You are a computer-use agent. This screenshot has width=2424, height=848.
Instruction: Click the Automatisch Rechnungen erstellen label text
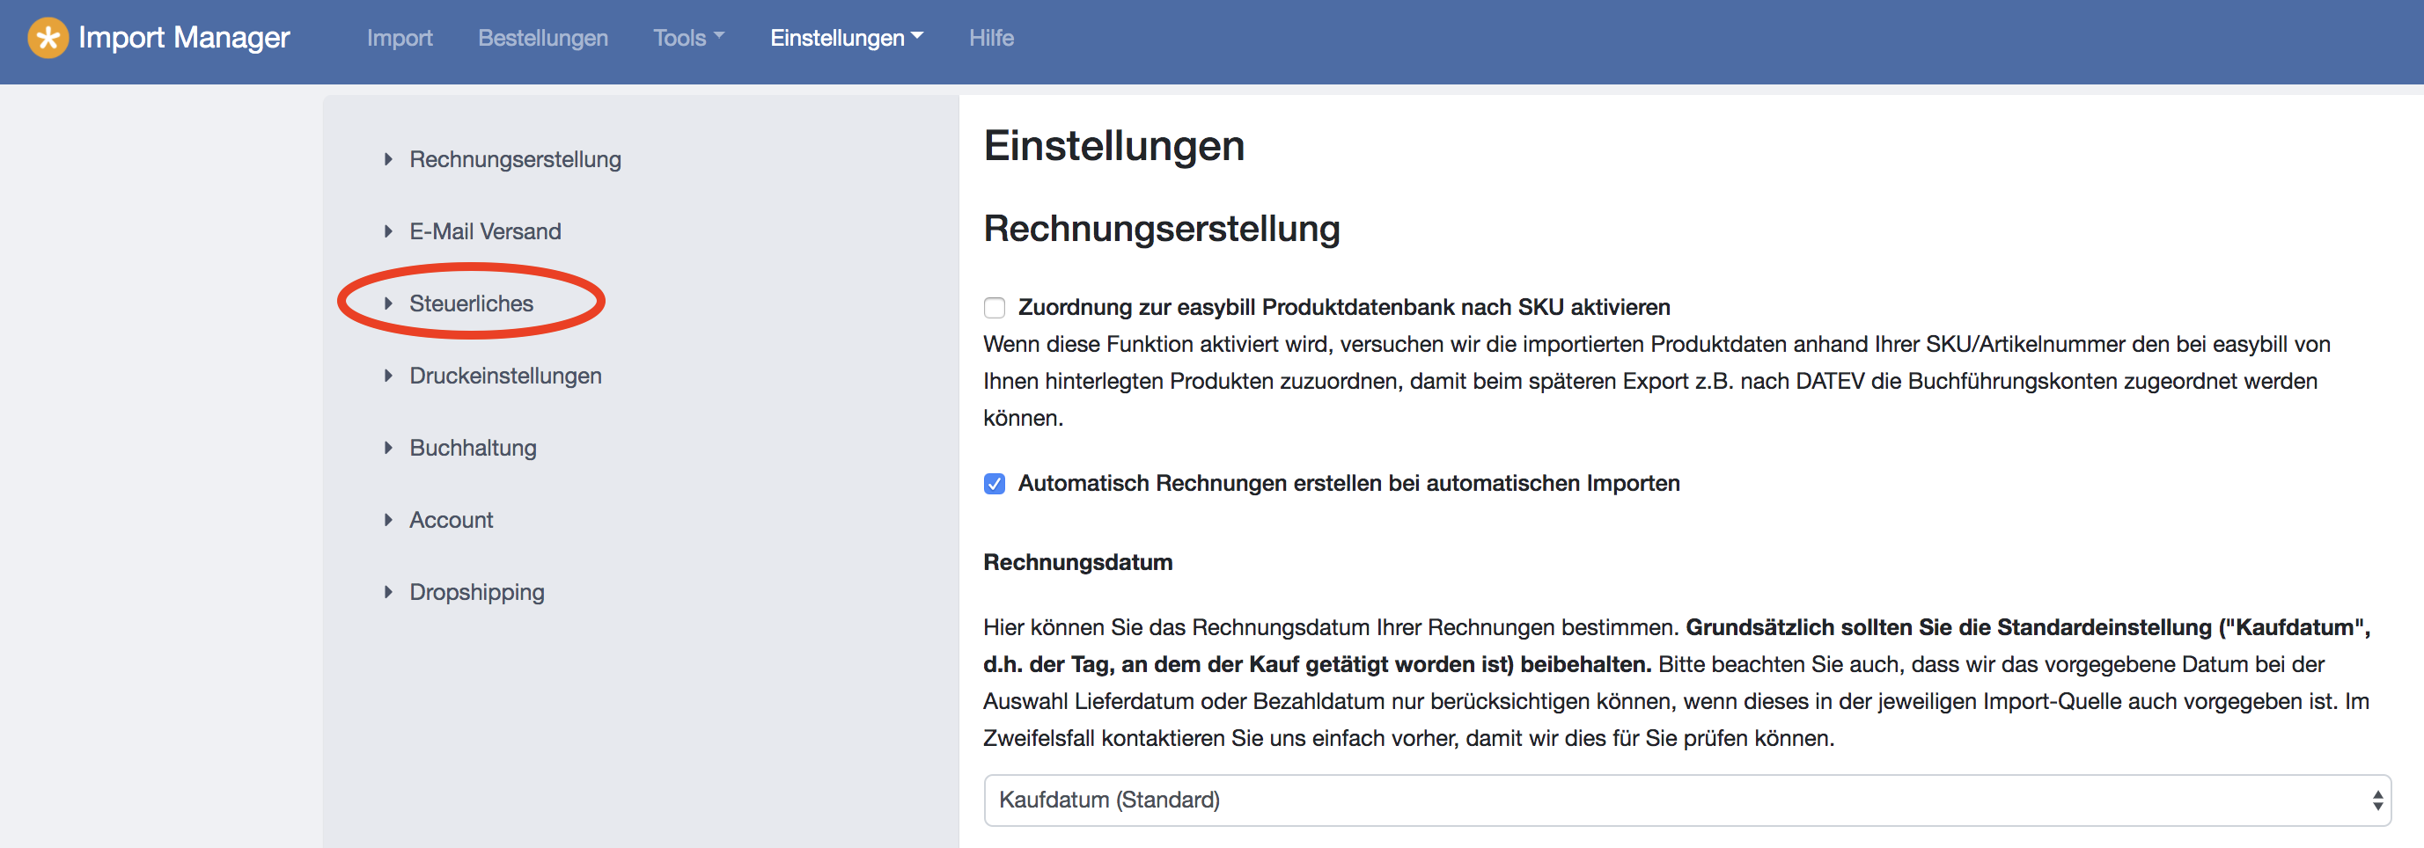(x=1348, y=483)
